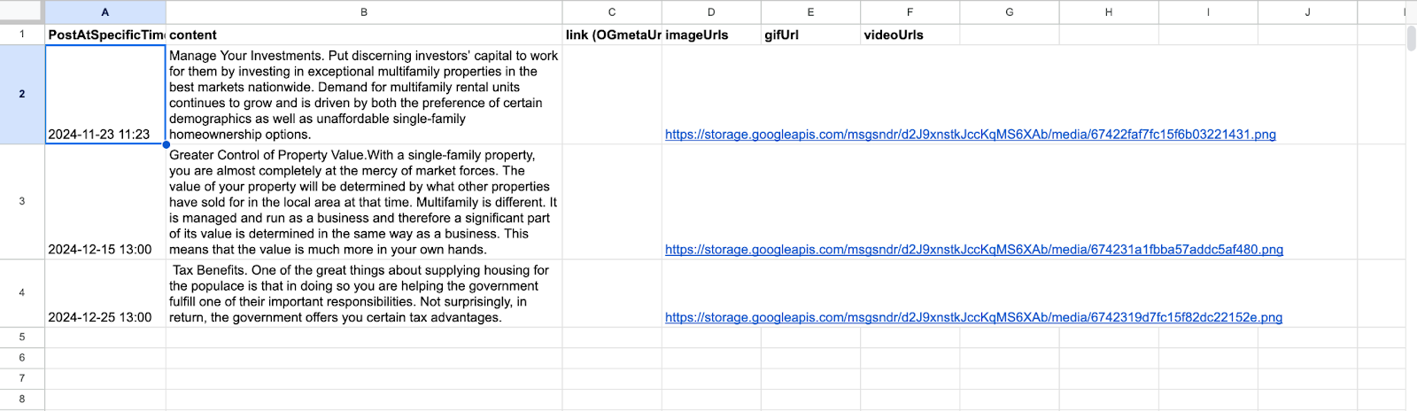This screenshot has height=411, width=1417.
Task: Select column J header
Action: coord(1307,12)
